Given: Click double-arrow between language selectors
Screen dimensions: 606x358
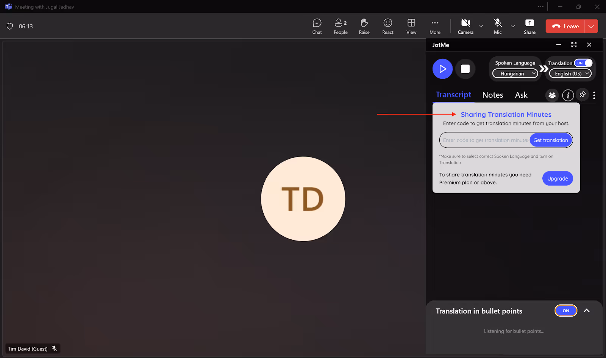Looking at the screenshot, I should tap(544, 69).
